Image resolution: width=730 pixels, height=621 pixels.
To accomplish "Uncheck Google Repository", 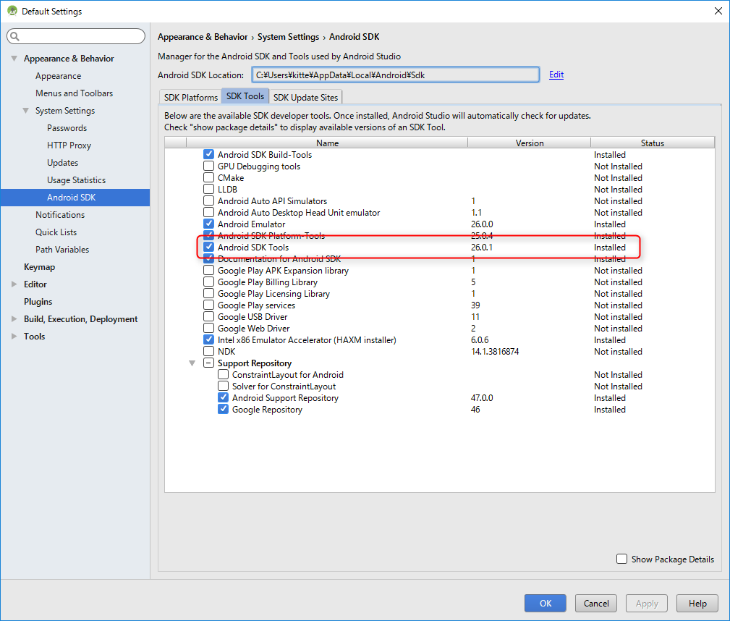I will pyautogui.click(x=223, y=410).
